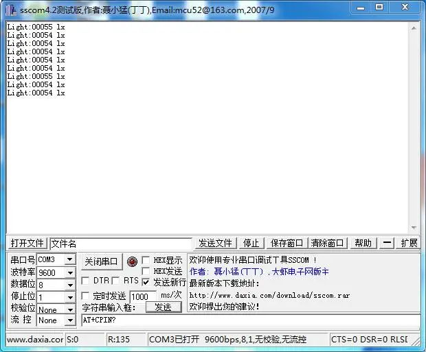Click the 发送文件 button

click(x=215, y=243)
